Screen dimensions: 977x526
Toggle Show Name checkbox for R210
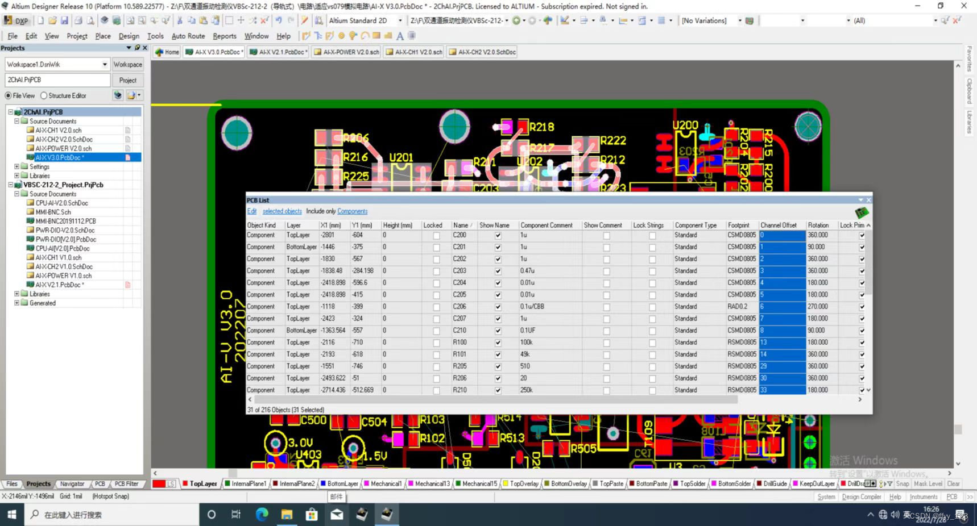pos(498,390)
